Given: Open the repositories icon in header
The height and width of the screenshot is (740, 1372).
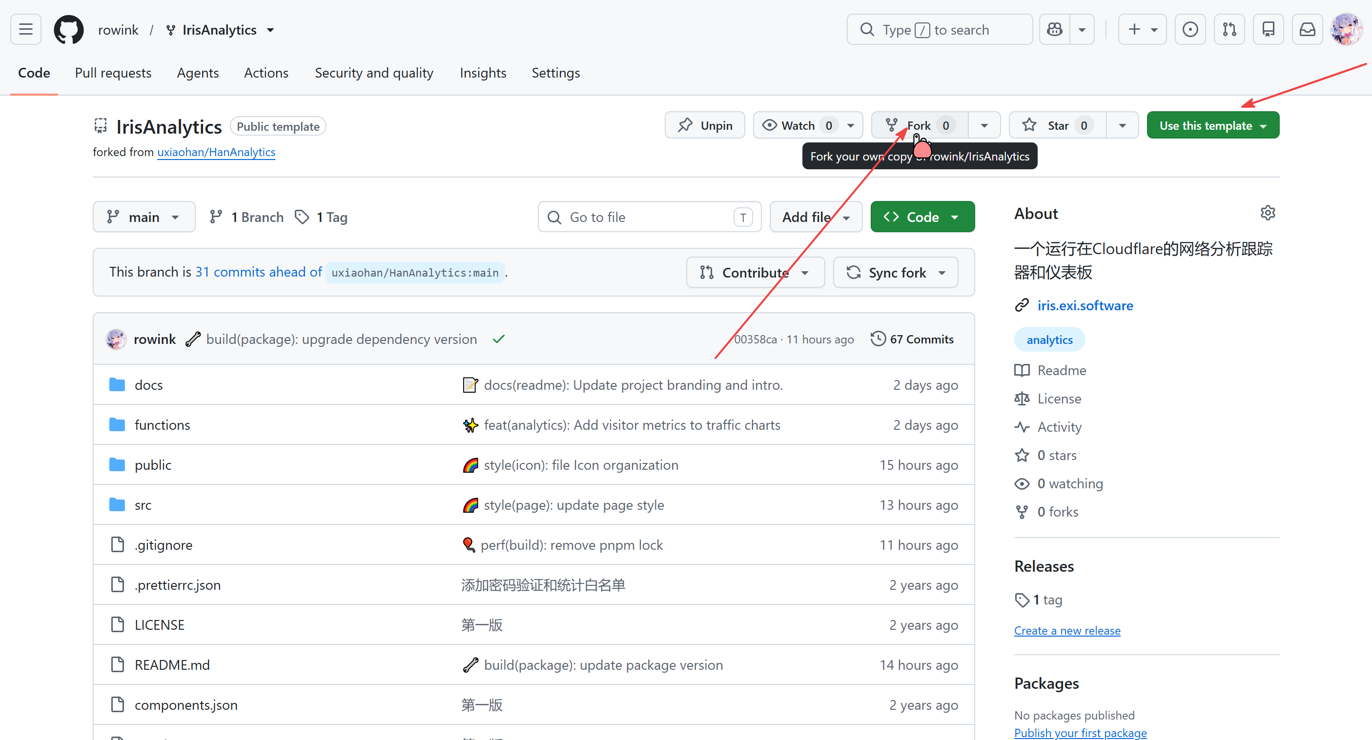Looking at the screenshot, I should pyautogui.click(x=1268, y=30).
